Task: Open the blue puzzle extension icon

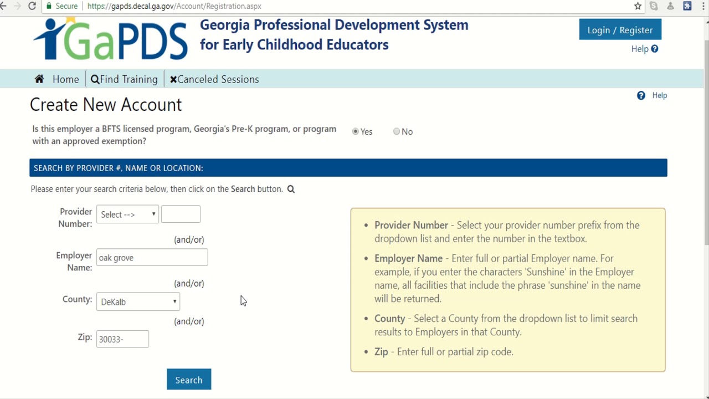Action: point(687,6)
